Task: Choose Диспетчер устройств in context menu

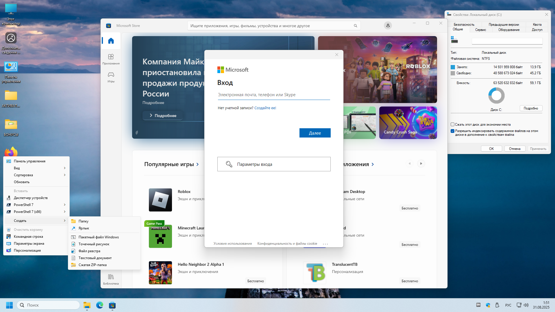Action: [x=36, y=198]
